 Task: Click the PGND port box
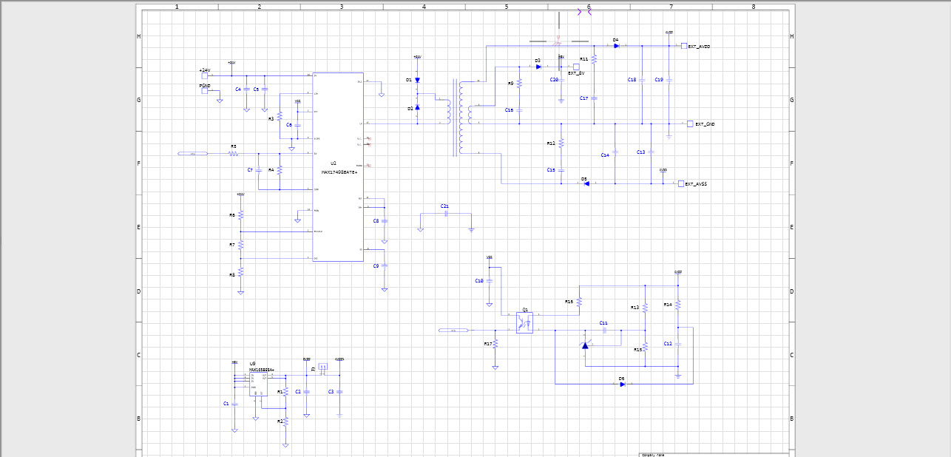click(x=204, y=91)
